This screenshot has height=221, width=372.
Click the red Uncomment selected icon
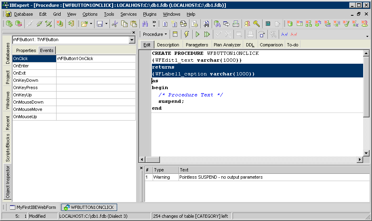pyautogui.click(x=294, y=34)
